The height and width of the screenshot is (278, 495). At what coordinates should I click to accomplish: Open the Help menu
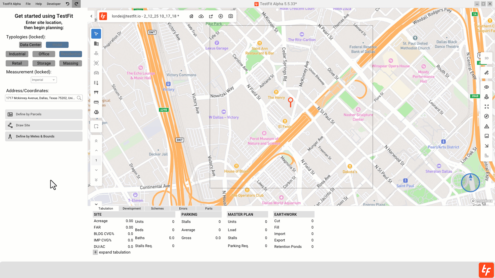[x=39, y=4]
